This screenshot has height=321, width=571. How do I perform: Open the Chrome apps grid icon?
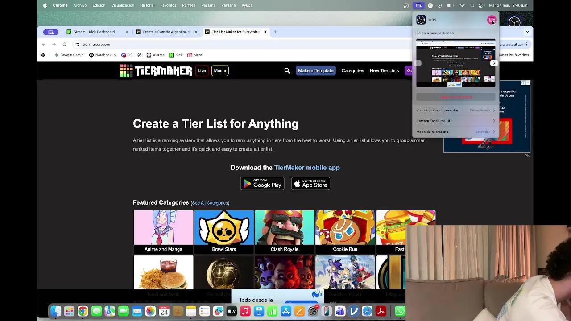43,55
